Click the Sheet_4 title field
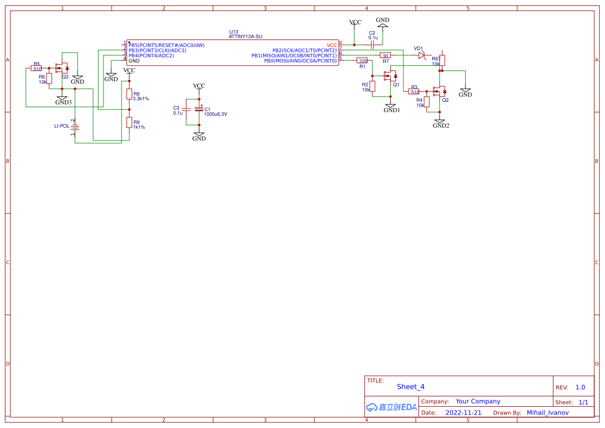The height and width of the screenshot is (428, 605). [x=411, y=387]
